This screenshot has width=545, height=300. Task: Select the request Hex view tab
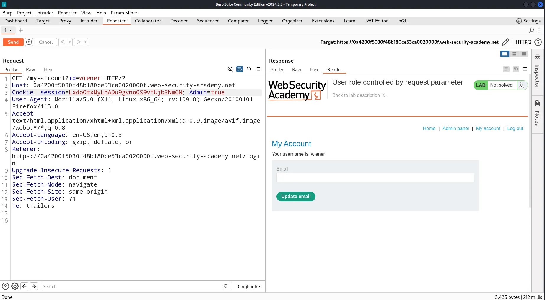tap(48, 69)
